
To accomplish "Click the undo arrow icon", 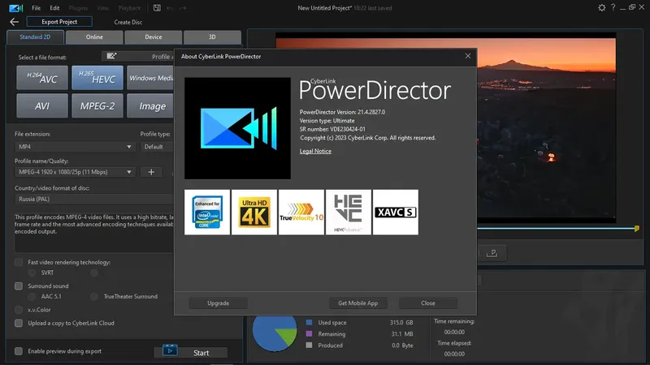I will [170, 8].
